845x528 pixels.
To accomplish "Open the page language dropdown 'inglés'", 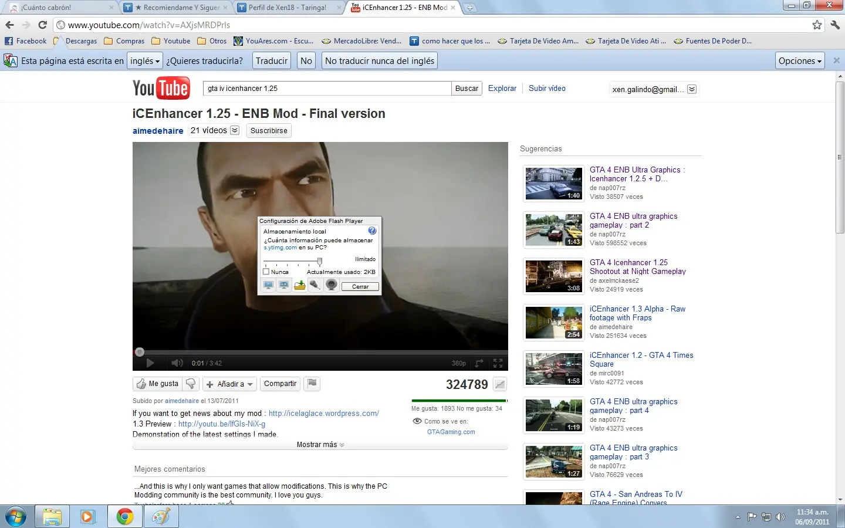I will pyautogui.click(x=144, y=61).
